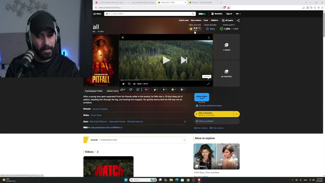Click the Sign in button
The width and height of the screenshot is (325, 183).
coord(229,14)
